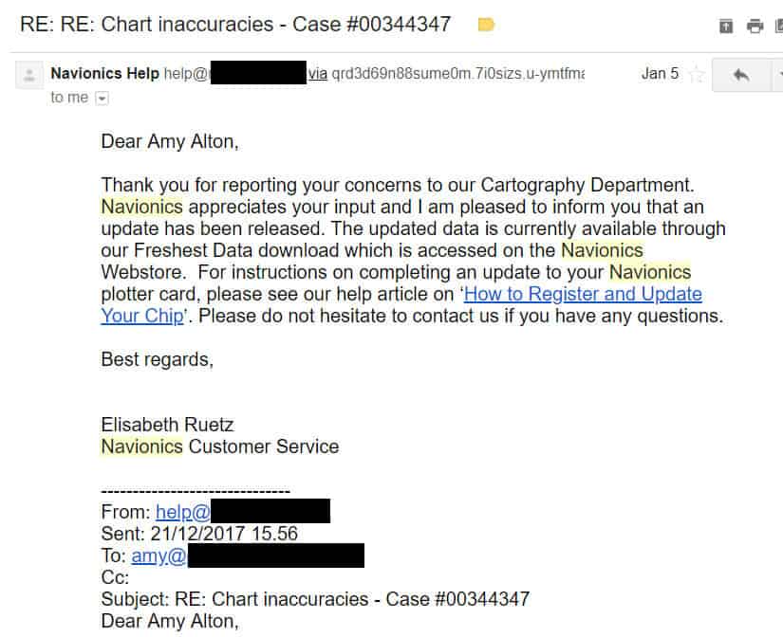
Task: Click the help@ address in From line
Action: click(x=182, y=512)
